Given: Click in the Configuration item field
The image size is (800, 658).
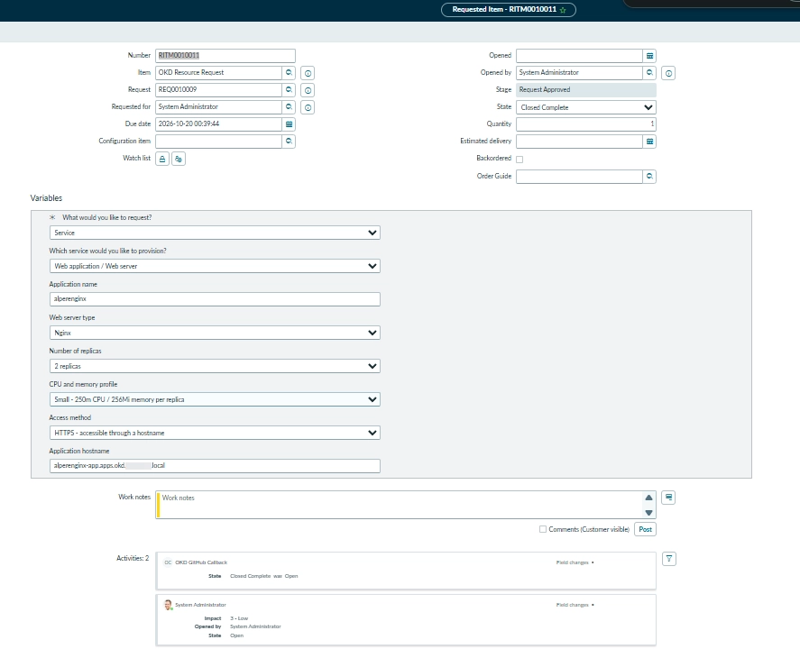Looking at the screenshot, I should click(218, 142).
